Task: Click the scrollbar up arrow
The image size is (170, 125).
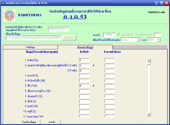Action: click(149, 60)
